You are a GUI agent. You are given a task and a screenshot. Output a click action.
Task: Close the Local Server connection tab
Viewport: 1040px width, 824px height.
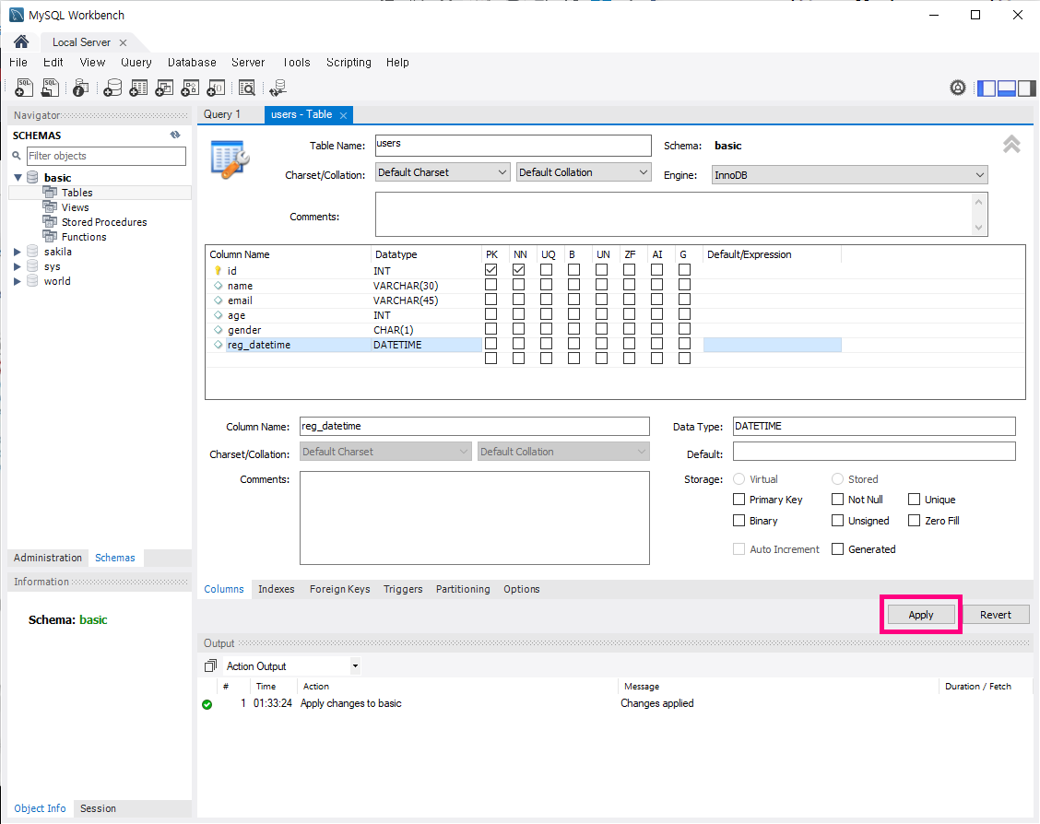(123, 42)
